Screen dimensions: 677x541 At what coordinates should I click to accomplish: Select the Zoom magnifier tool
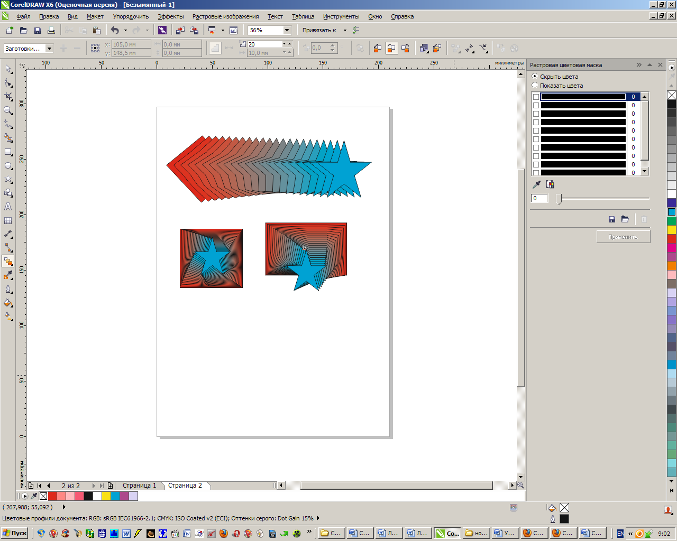coord(8,110)
